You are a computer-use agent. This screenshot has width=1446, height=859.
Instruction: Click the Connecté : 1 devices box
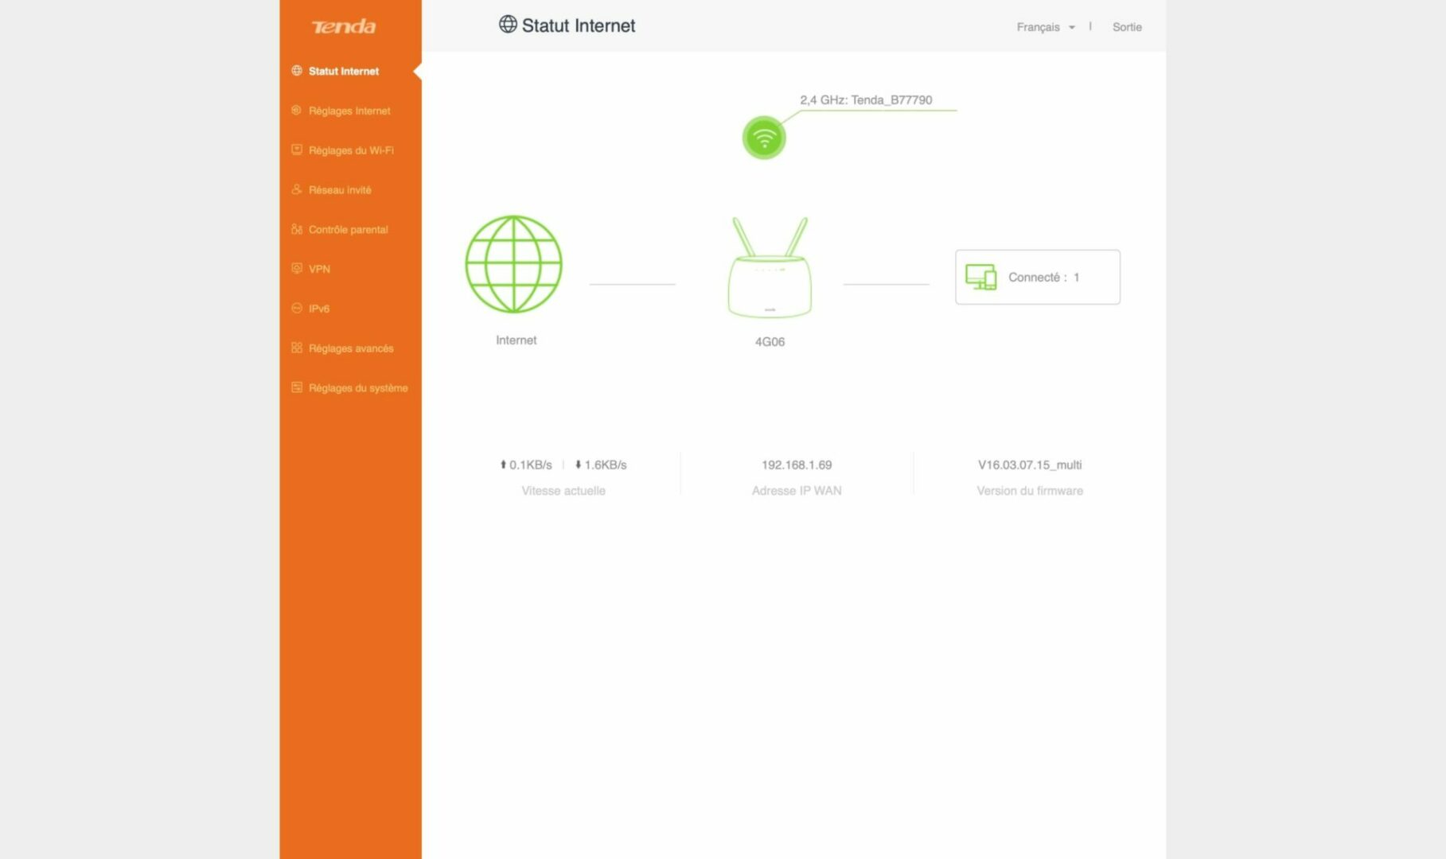pyautogui.click(x=1038, y=277)
